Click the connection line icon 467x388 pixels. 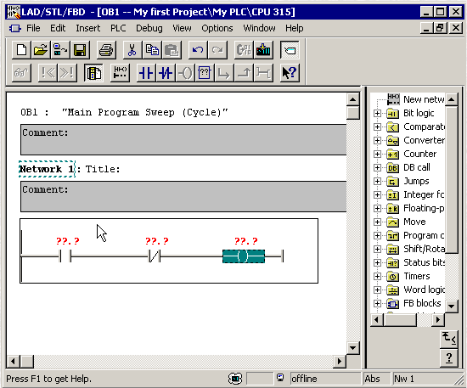coord(263,73)
